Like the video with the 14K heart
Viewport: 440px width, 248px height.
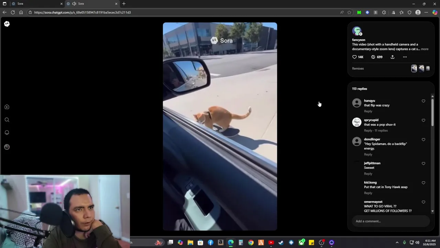[x=354, y=57]
